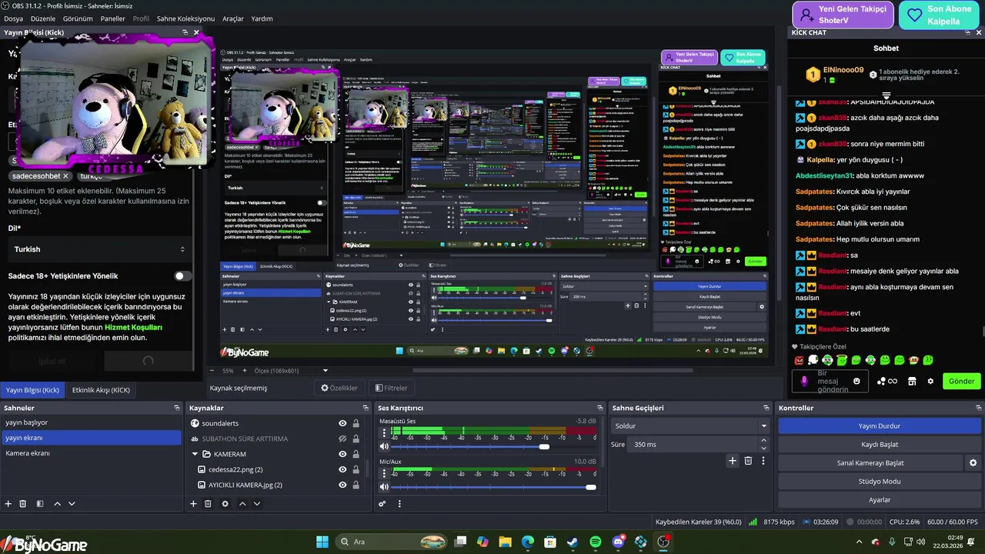Screen dimensions: 985x554
Task: Open the Hizmet Koşulları link
Action: click(132, 327)
